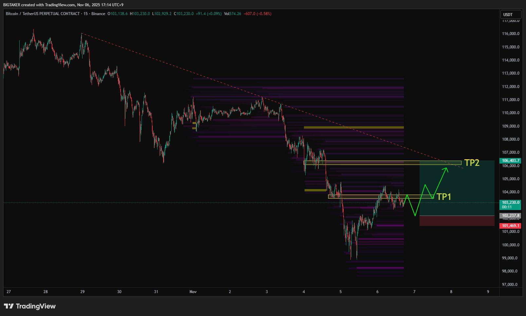Click the Nov label on time axis
This screenshot has width=526, height=316.
coord(193,292)
